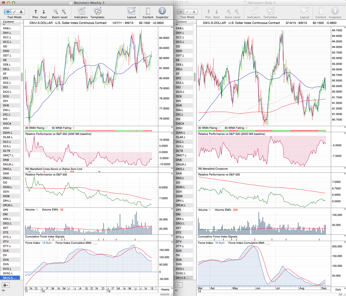Viewport: 346px width, 296px height.
Task: Click the Weekly symbol list vertical scrollbar
Action: click(x=22, y=77)
